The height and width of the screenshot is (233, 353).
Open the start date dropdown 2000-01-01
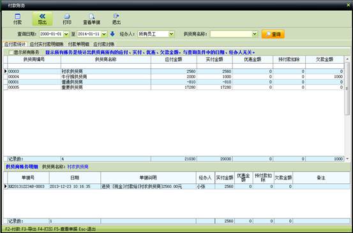(x=66, y=34)
